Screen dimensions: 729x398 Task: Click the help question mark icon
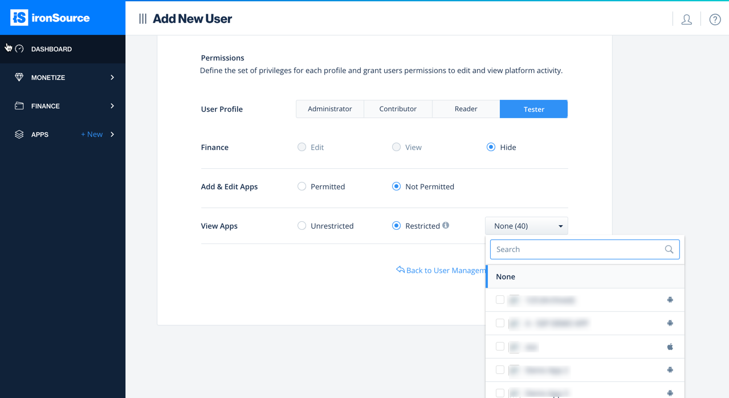(x=714, y=19)
